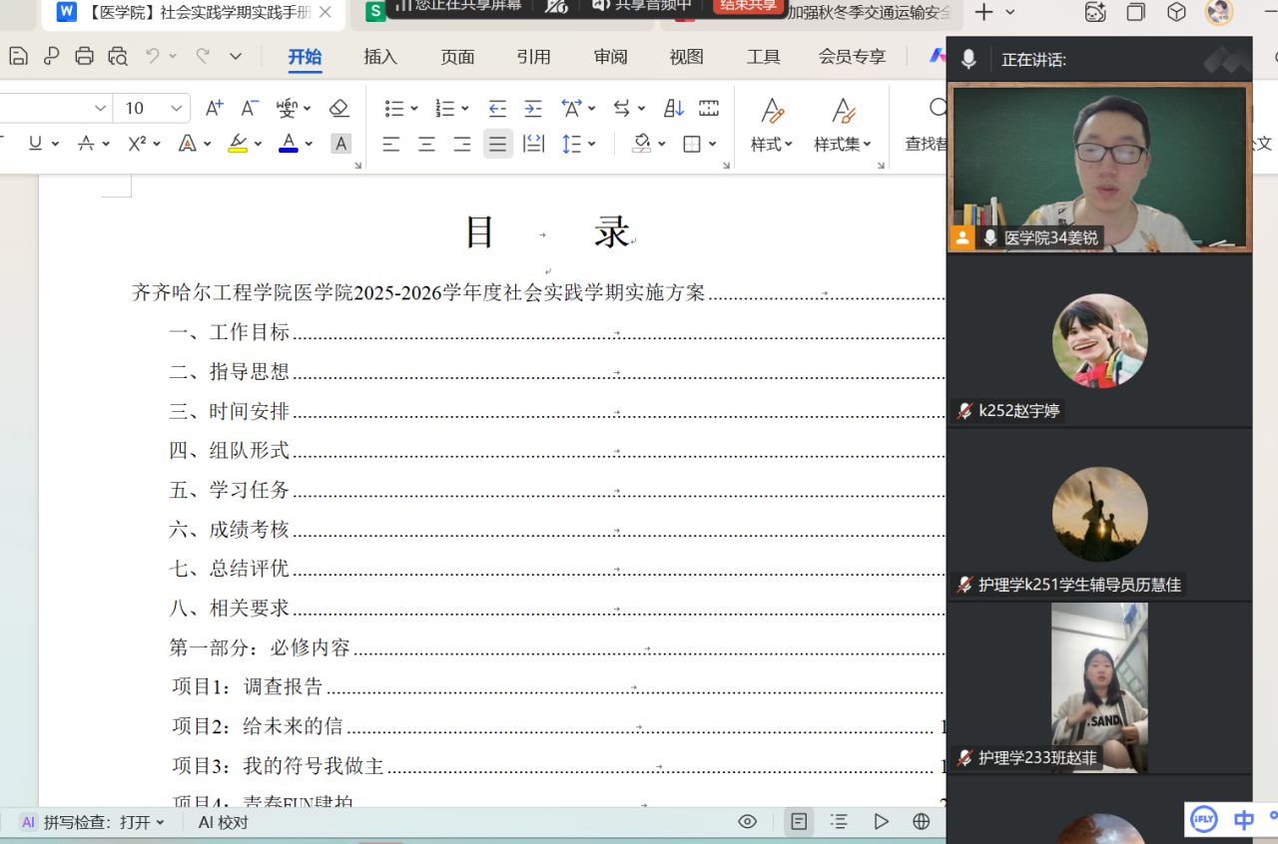The image size is (1278, 844).
Task: Toggle eye protection mode icon
Action: click(747, 821)
